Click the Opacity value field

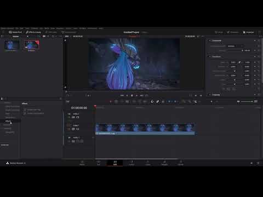247,50
